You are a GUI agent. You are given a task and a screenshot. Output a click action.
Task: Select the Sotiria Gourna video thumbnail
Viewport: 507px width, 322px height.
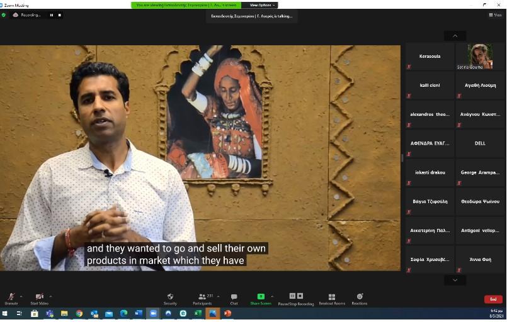pos(479,57)
